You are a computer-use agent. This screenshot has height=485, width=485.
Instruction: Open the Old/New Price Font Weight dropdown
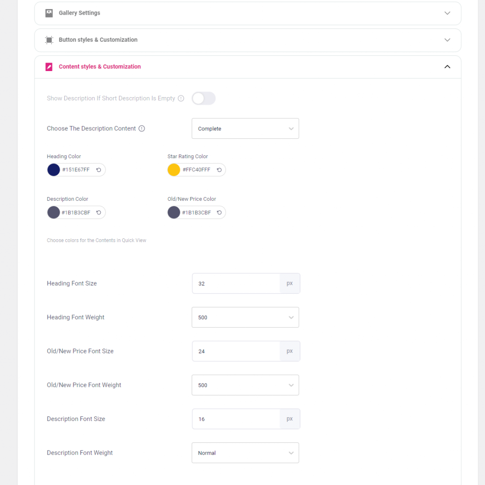(x=245, y=385)
